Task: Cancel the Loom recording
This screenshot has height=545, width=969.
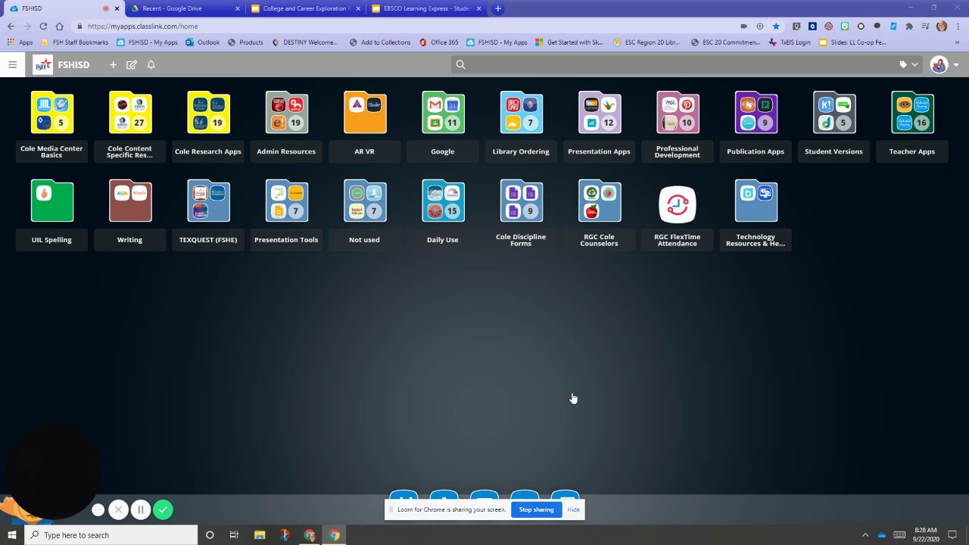Action: 118,509
